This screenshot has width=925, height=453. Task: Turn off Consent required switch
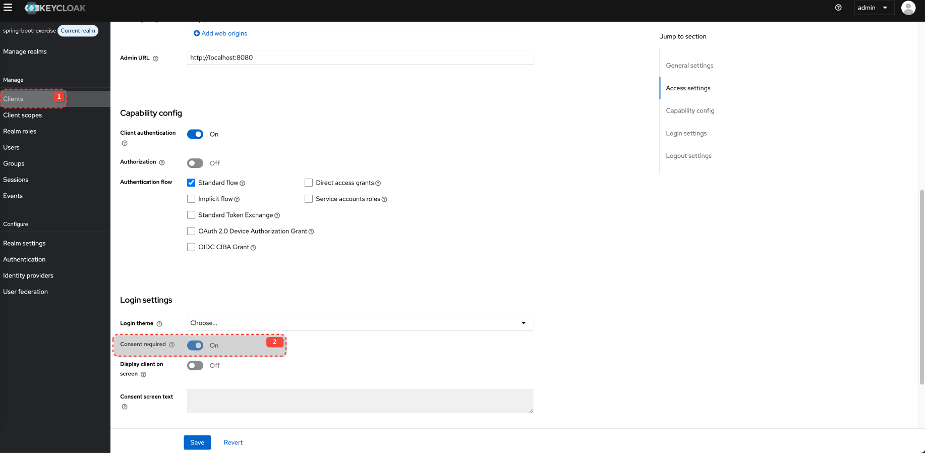coord(195,345)
